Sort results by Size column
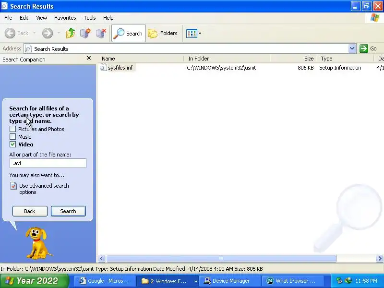 tap(293, 59)
